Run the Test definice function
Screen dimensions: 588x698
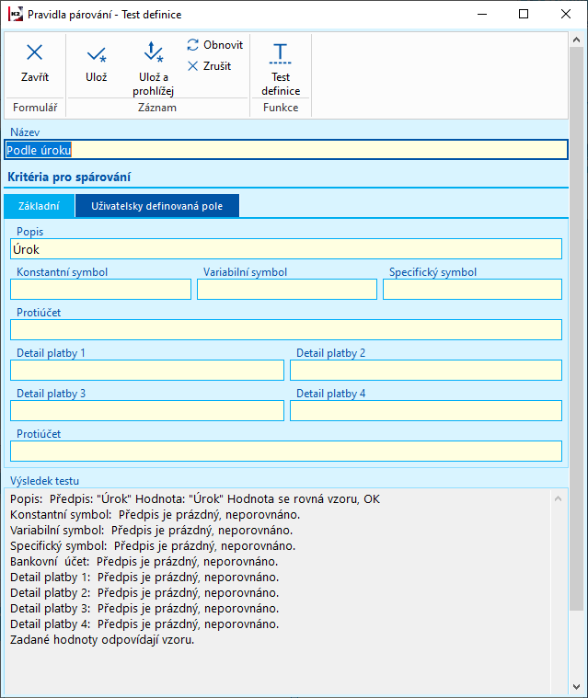(x=280, y=69)
